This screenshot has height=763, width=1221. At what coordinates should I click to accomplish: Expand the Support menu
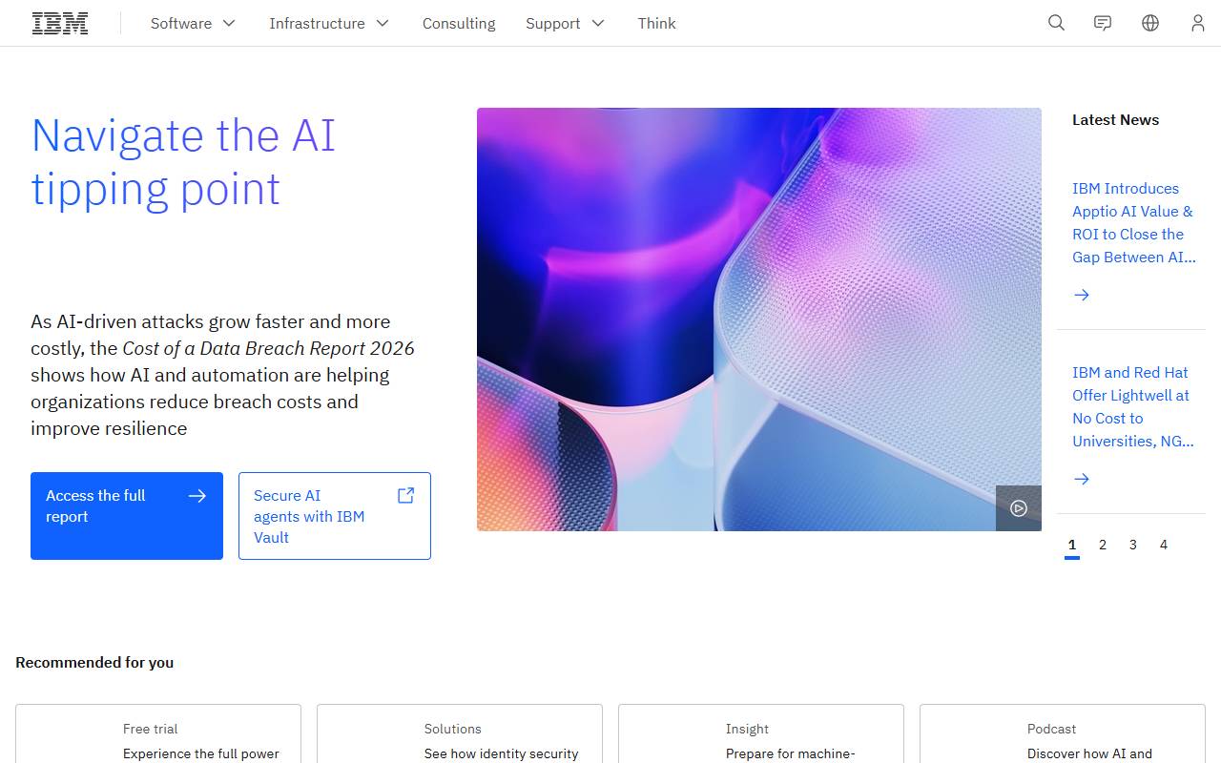click(566, 23)
